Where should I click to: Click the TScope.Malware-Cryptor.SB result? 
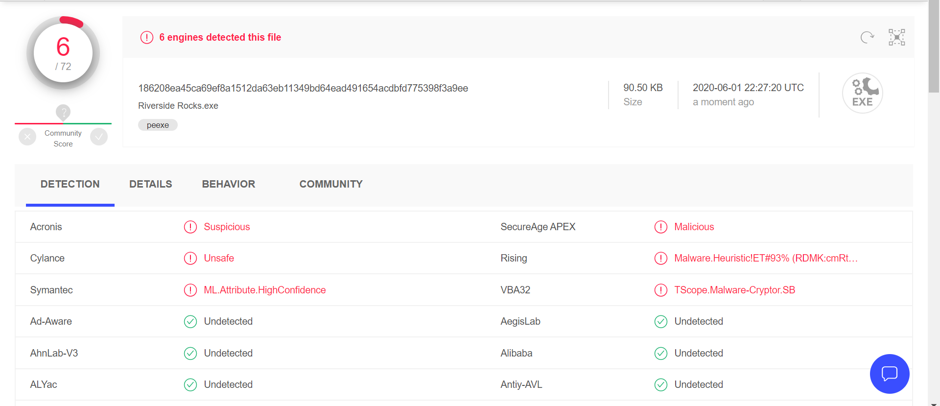[x=735, y=290]
